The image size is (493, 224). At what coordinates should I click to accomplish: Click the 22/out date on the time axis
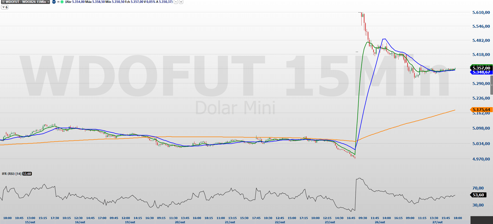tap(280, 222)
